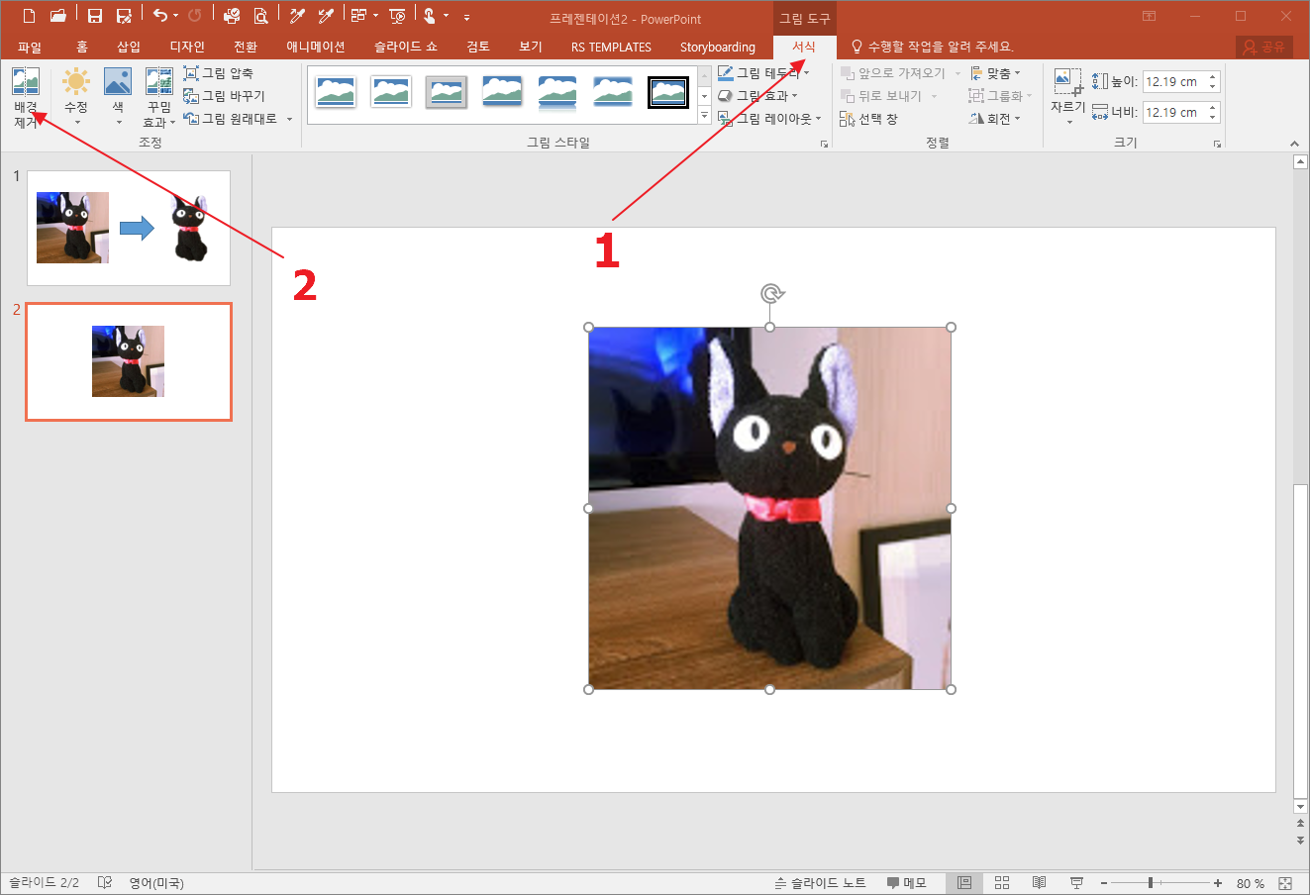Screen dimensions: 1310x895
Task: Click the 공유 (Share) button
Action: click(1264, 47)
